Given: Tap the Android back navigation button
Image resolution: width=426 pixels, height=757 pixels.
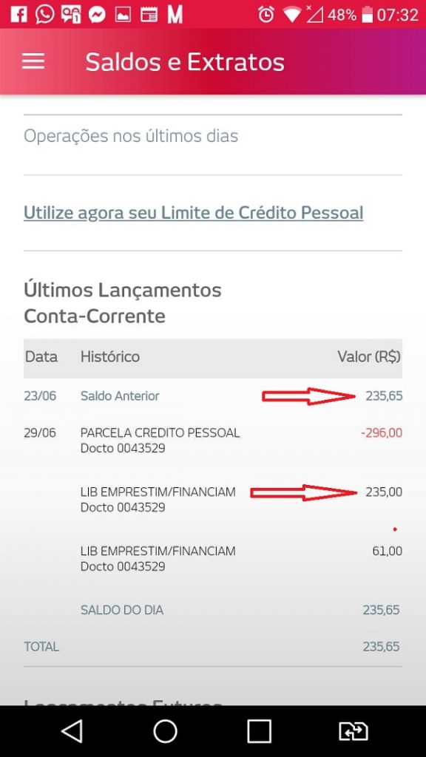Looking at the screenshot, I should [x=72, y=731].
